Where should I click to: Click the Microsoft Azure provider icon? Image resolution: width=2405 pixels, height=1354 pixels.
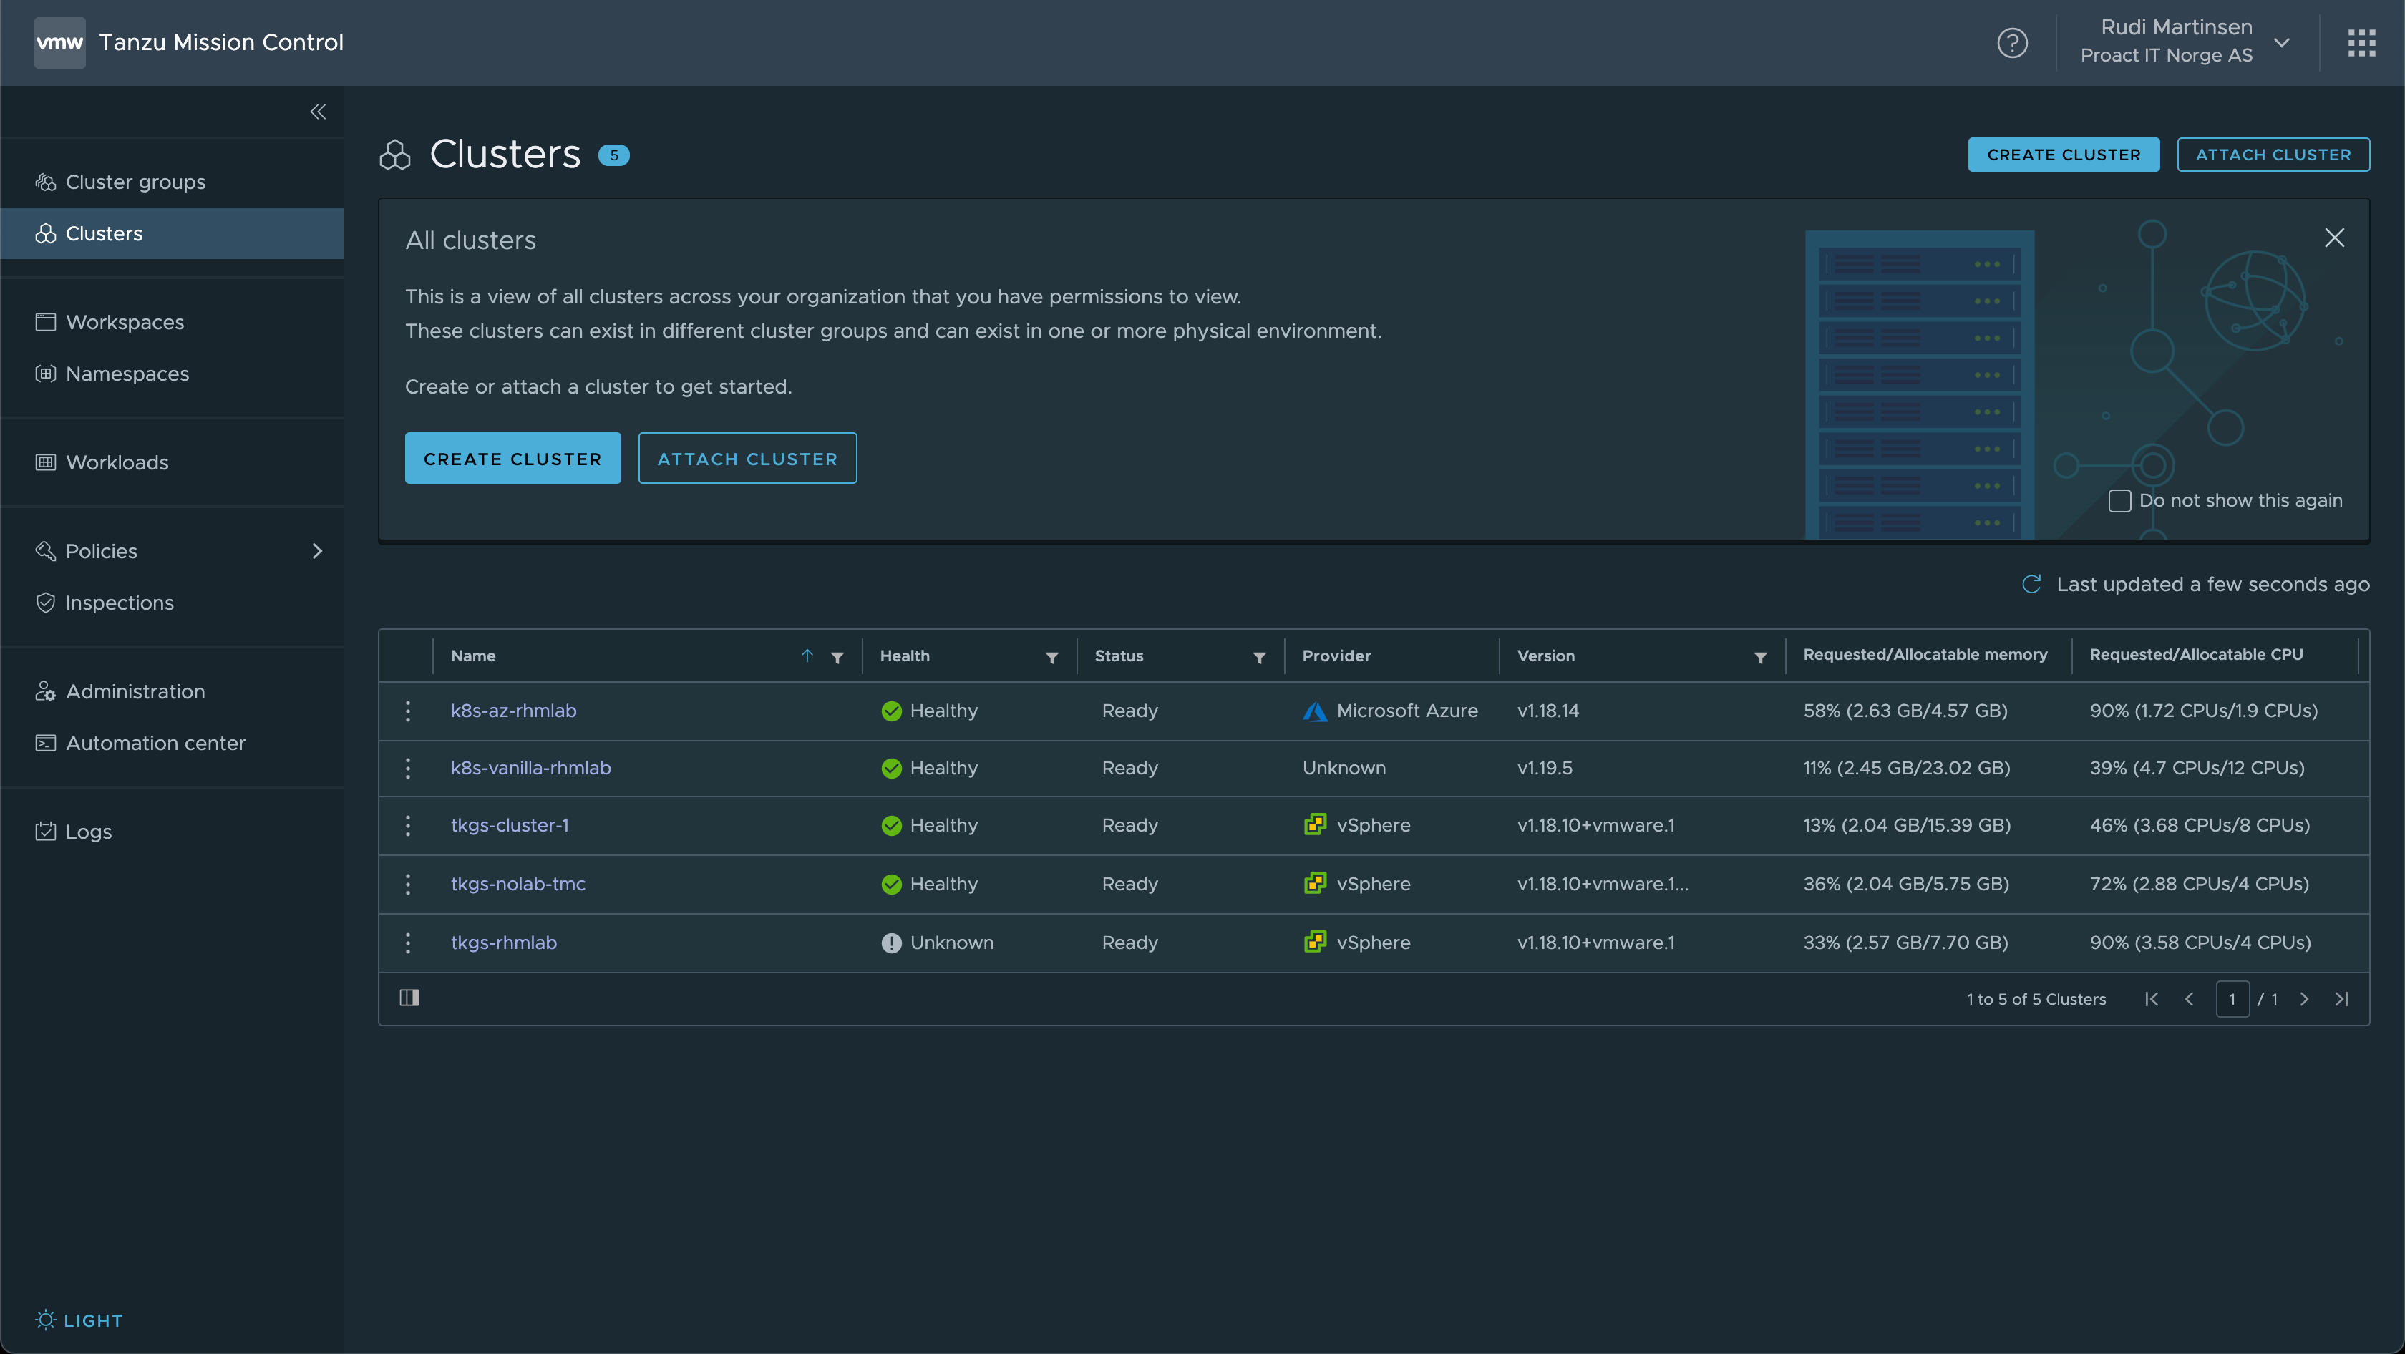(x=1315, y=711)
